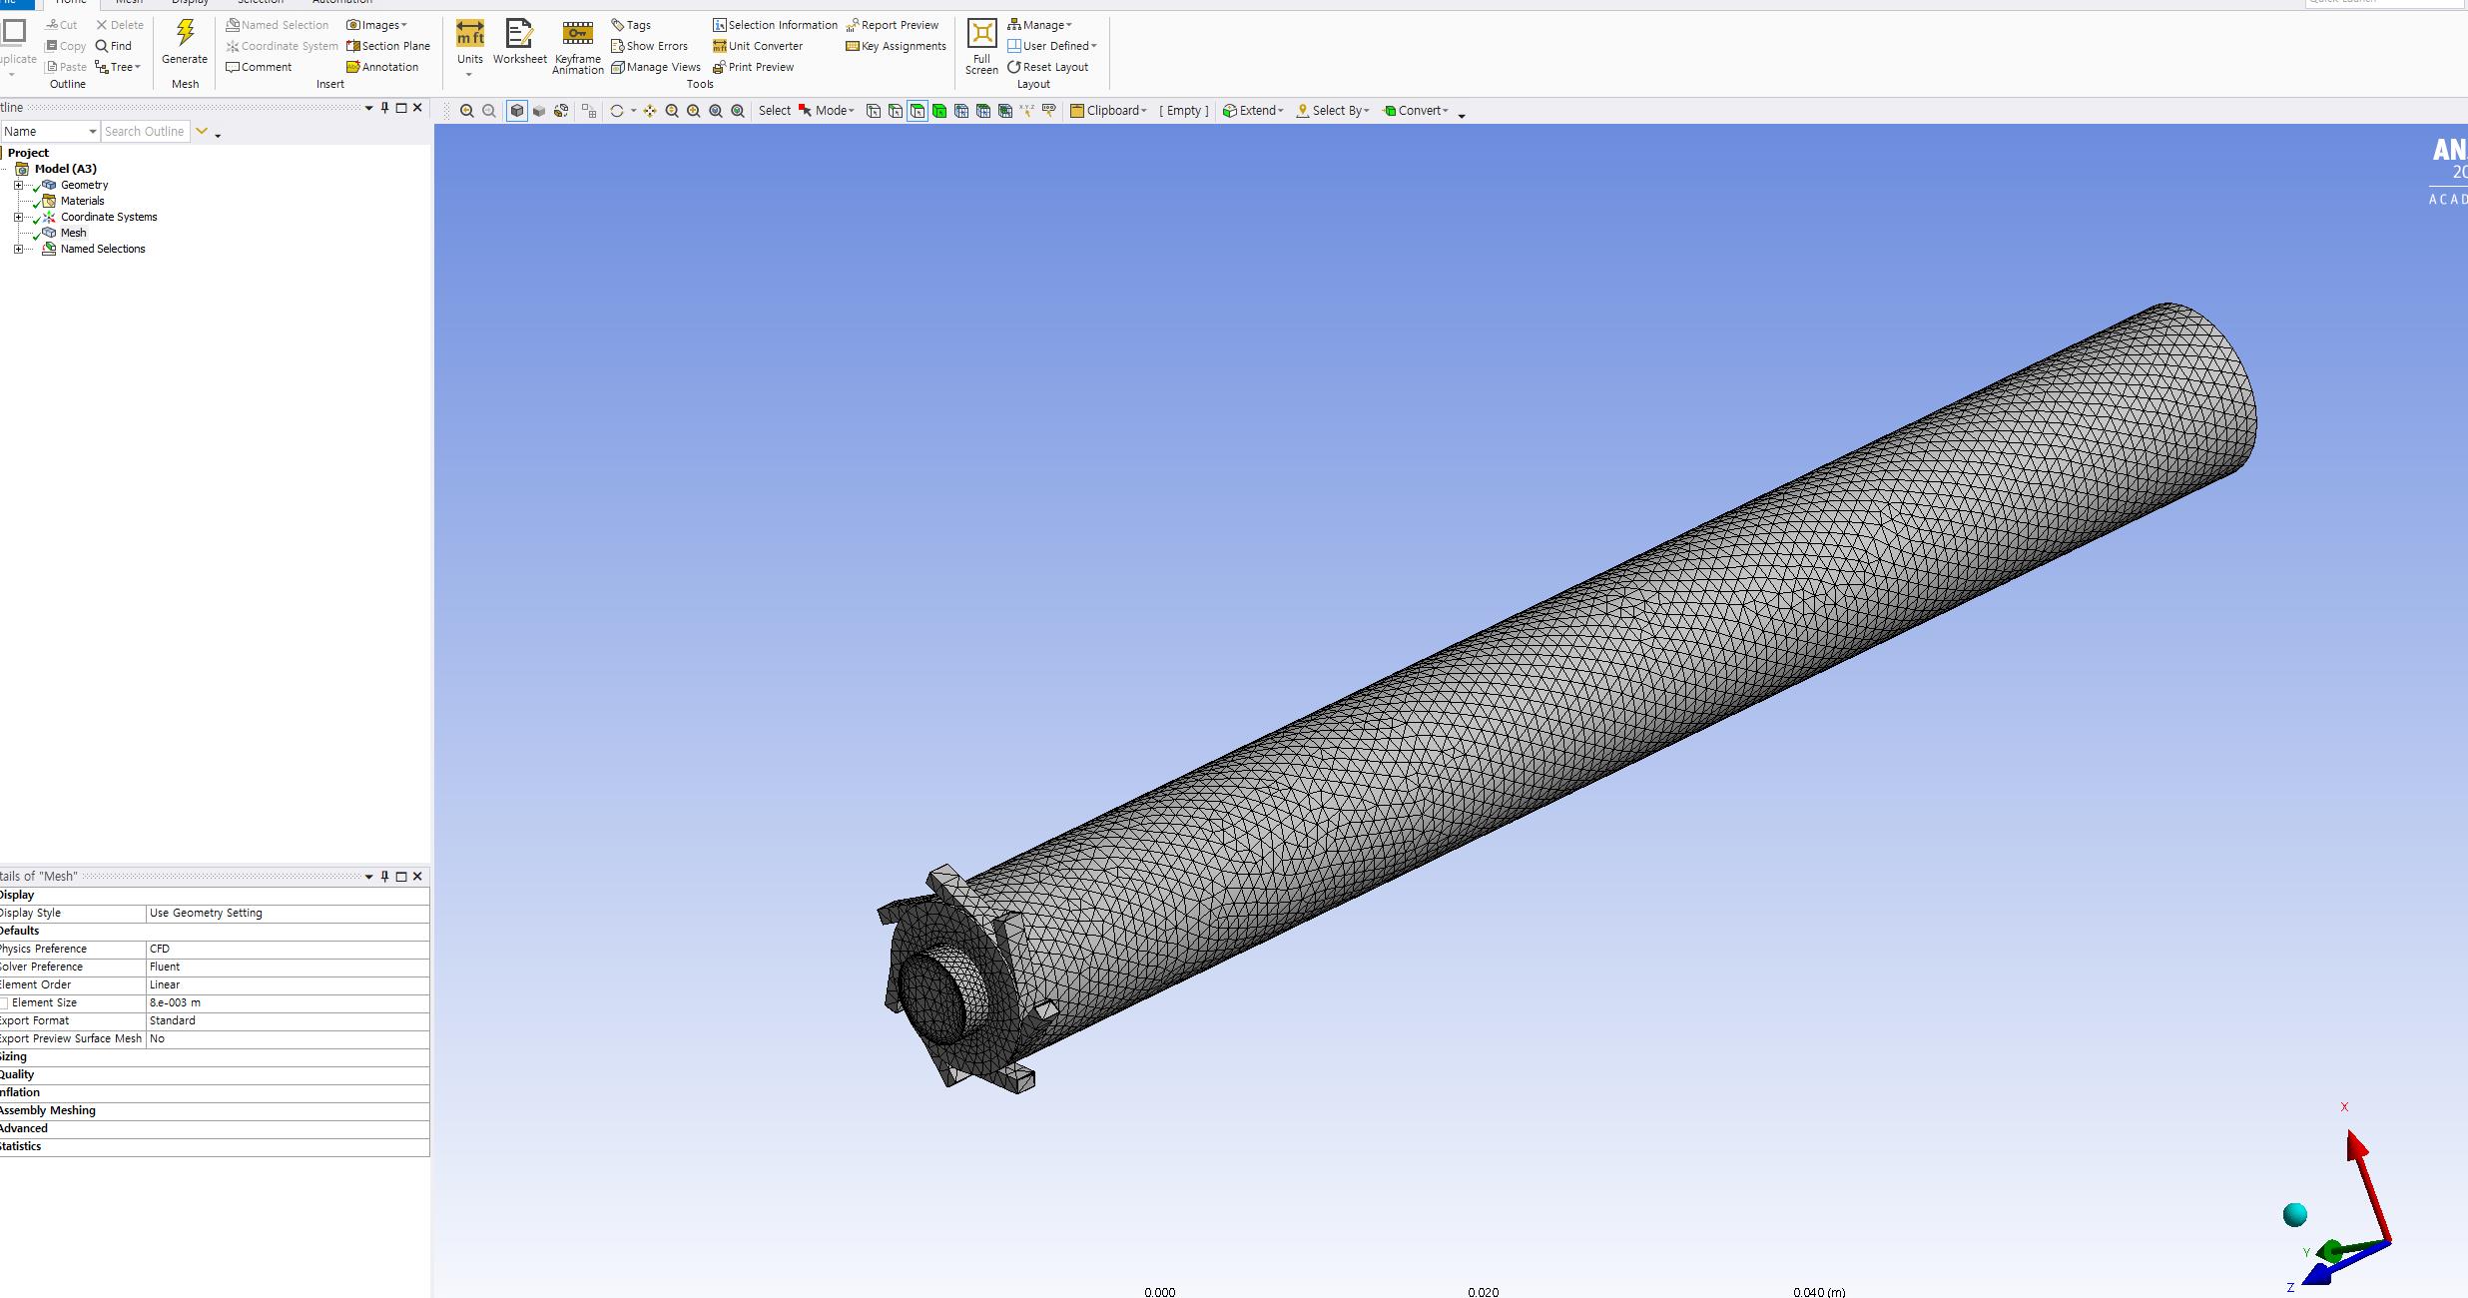
Task: Activate the Pan view tool
Action: 650,111
